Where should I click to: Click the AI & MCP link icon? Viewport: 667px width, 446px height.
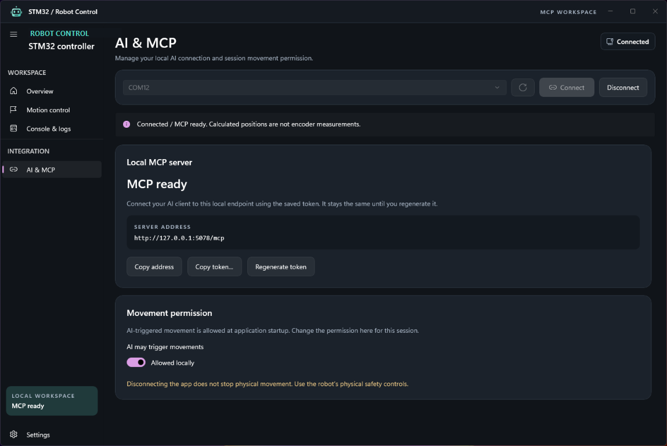[13, 170]
